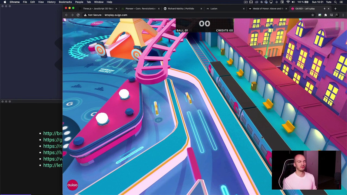
Task: Click the browser back arrow
Action: pos(66,15)
